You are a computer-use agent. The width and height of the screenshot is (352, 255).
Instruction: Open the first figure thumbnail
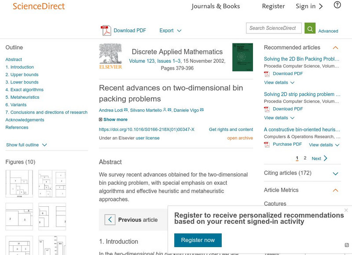[19, 183]
